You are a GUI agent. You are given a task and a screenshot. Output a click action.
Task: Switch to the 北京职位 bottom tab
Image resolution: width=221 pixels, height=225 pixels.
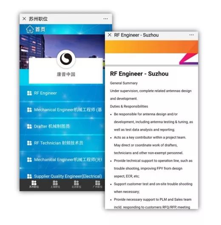(x=76, y=185)
